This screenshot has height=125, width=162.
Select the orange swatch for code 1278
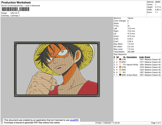coord(120,67)
